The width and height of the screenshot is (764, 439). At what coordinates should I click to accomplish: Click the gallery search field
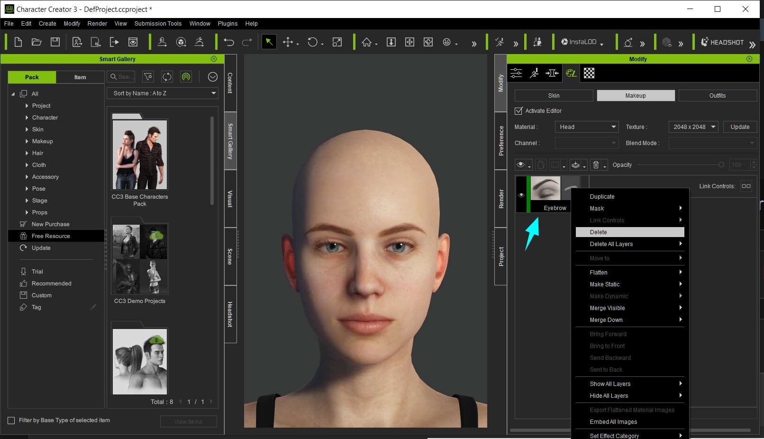(x=121, y=77)
